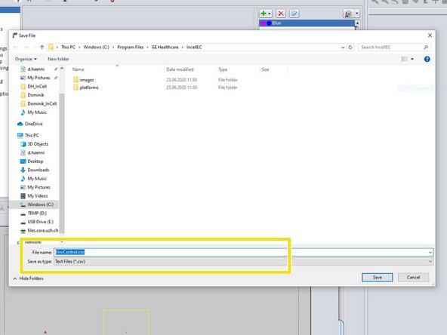Open the Help question mark icon
Screen dimensions: 447x335
coord(427,59)
